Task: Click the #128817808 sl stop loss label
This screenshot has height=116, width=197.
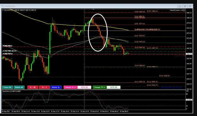Action: click(x=8, y=46)
